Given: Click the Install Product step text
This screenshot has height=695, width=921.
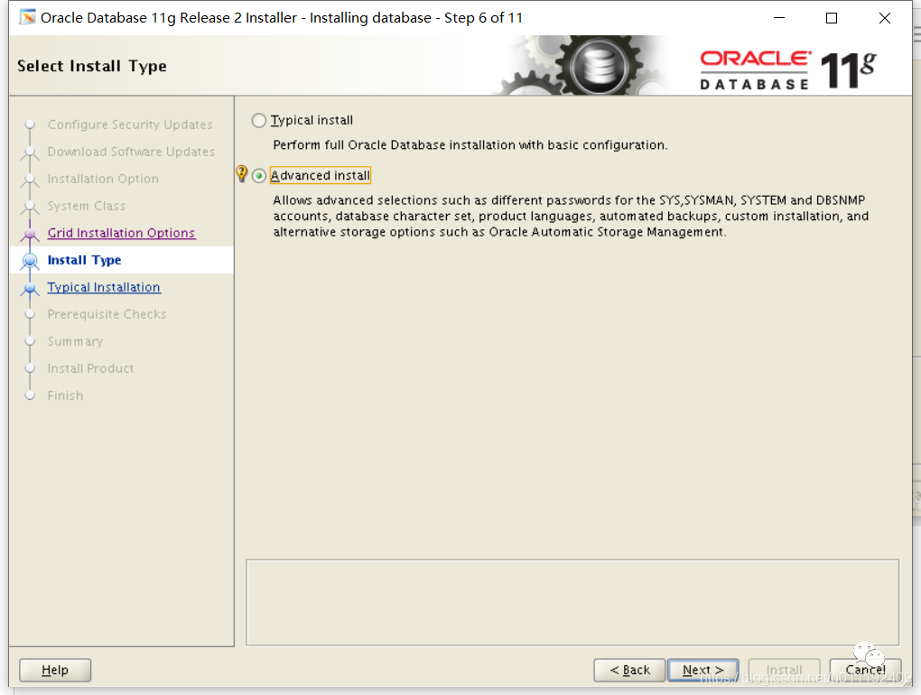Looking at the screenshot, I should 90,368.
